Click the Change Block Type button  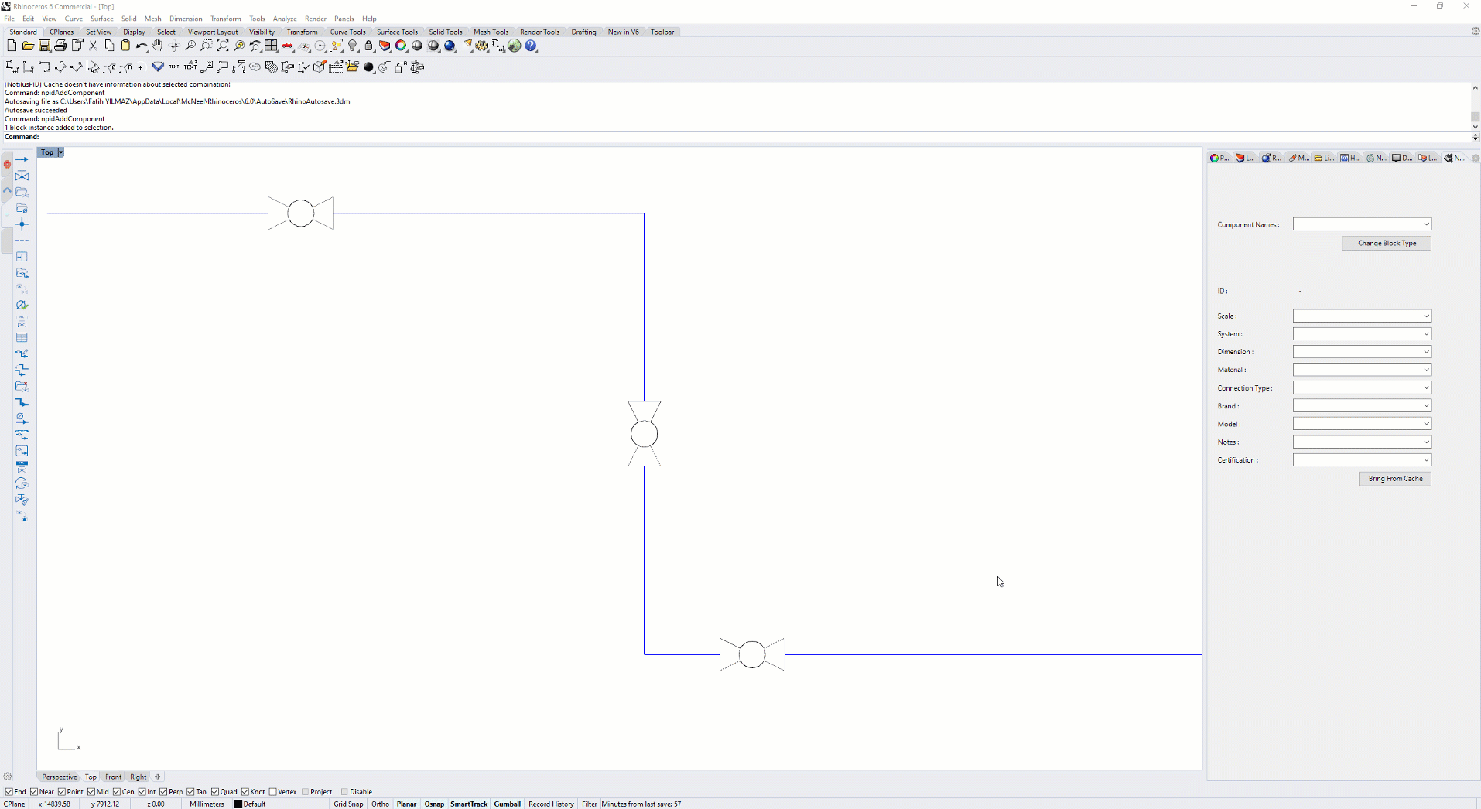(1387, 244)
